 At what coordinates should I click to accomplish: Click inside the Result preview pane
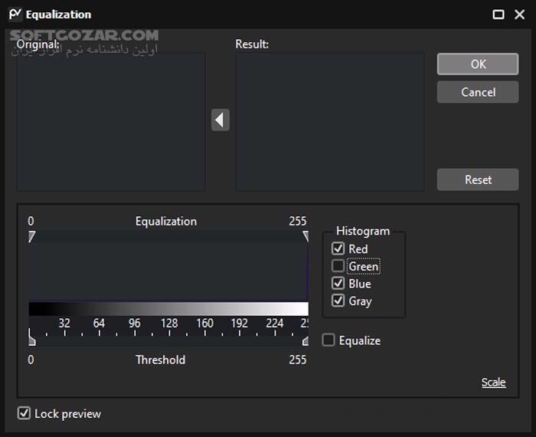(329, 121)
